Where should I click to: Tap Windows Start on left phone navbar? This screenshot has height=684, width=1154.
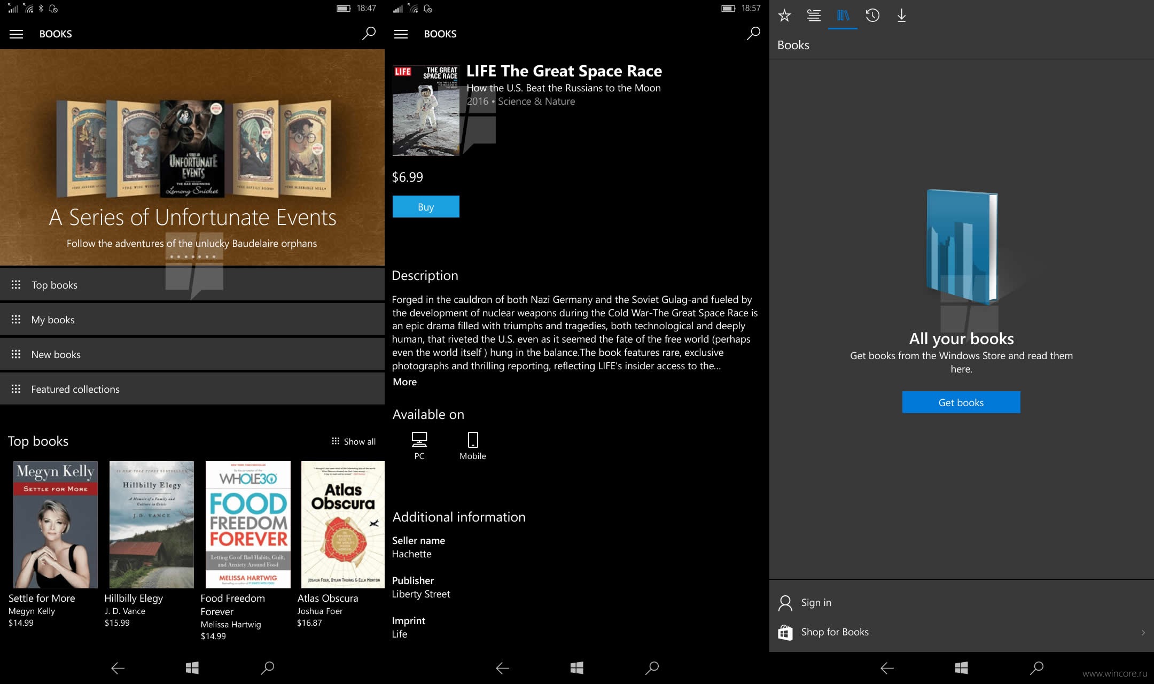tap(192, 667)
